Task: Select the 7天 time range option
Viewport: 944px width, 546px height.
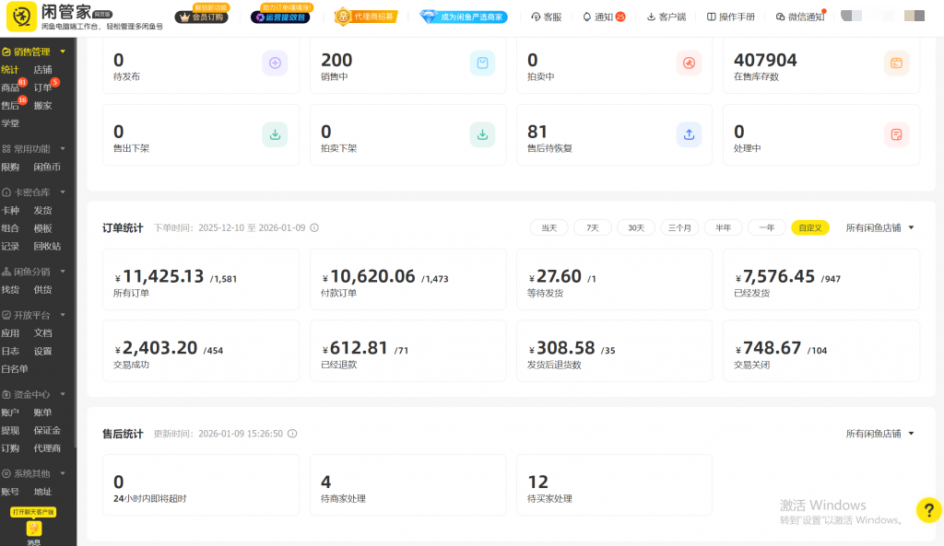Action: click(x=592, y=227)
